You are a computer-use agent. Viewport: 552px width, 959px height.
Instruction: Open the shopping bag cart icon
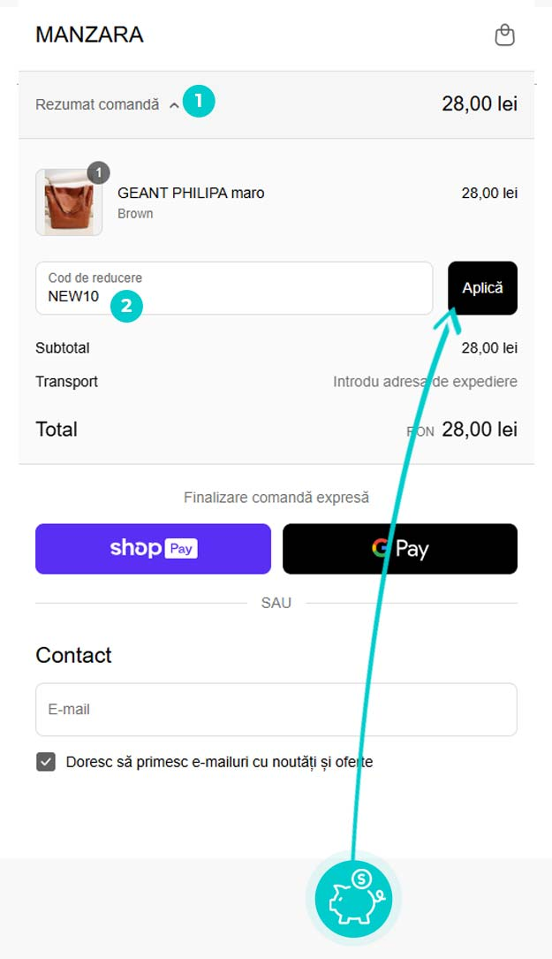tap(504, 35)
